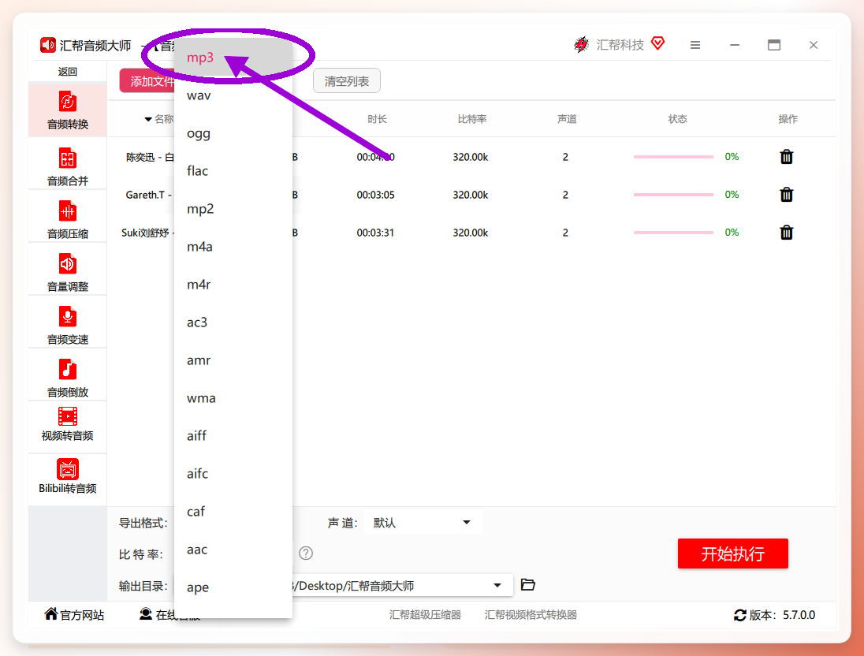Select the Gareth.T file name cell
864x656 pixels.
tap(149, 196)
